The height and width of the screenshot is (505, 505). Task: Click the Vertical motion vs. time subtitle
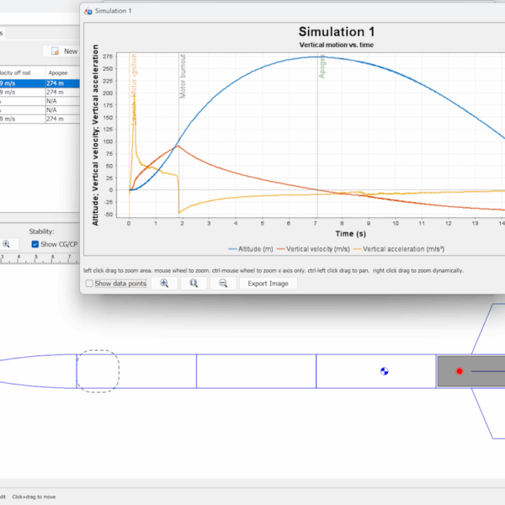[x=337, y=45]
